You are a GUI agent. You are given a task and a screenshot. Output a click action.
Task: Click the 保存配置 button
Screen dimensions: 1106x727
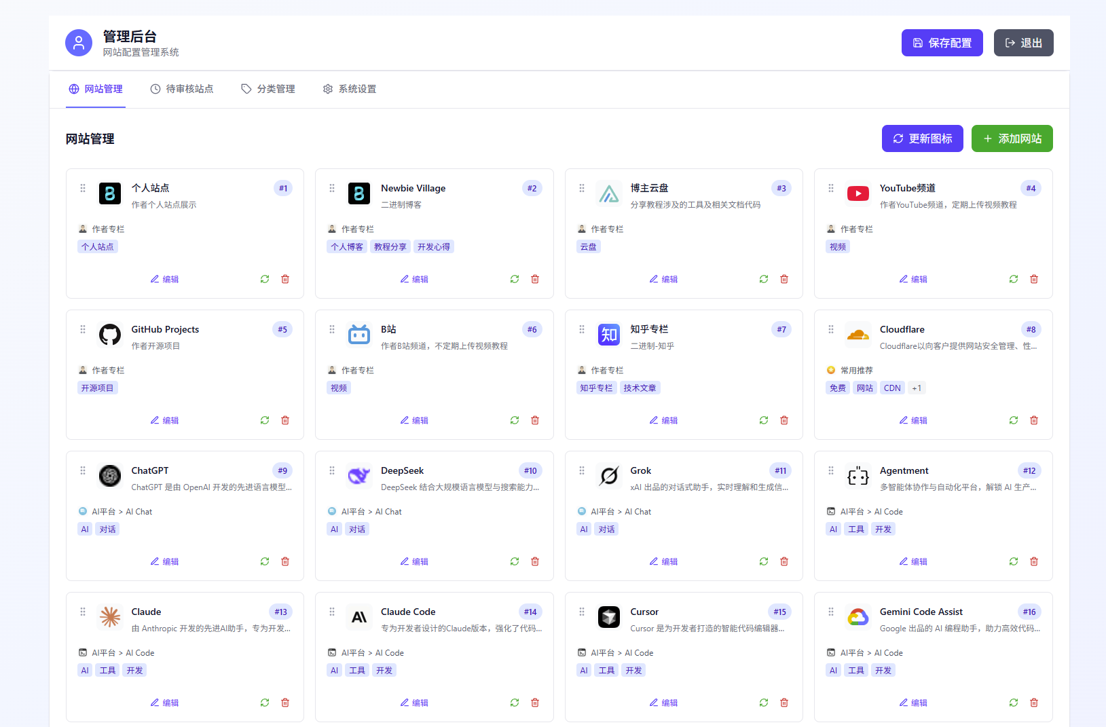tap(942, 42)
